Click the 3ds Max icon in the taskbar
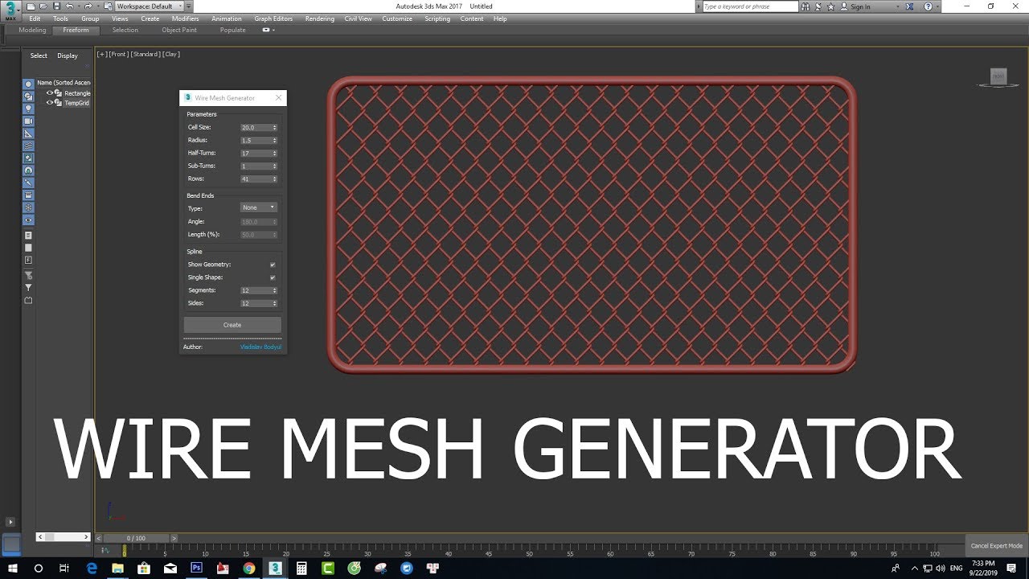The width and height of the screenshot is (1029, 579). click(x=276, y=568)
